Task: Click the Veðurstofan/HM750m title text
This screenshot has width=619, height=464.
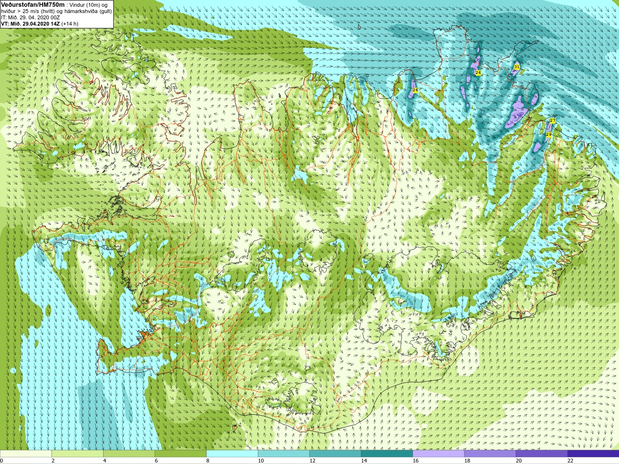Action: tap(32, 5)
